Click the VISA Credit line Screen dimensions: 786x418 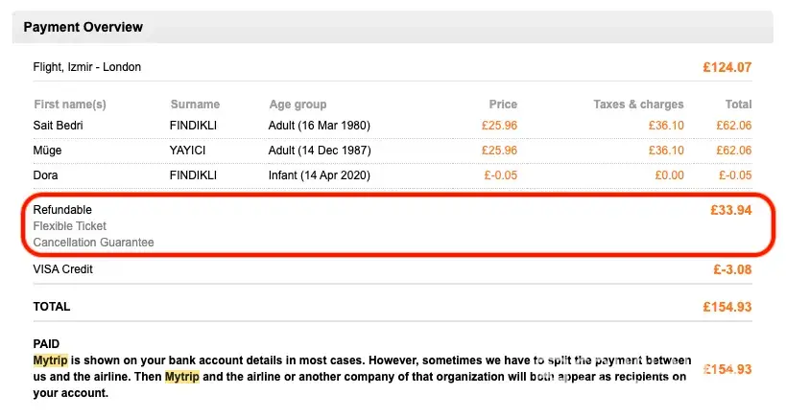[x=63, y=269]
